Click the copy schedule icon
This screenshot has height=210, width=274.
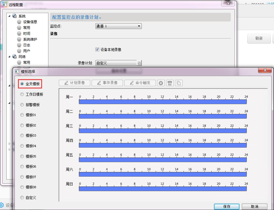(x=179, y=83)
